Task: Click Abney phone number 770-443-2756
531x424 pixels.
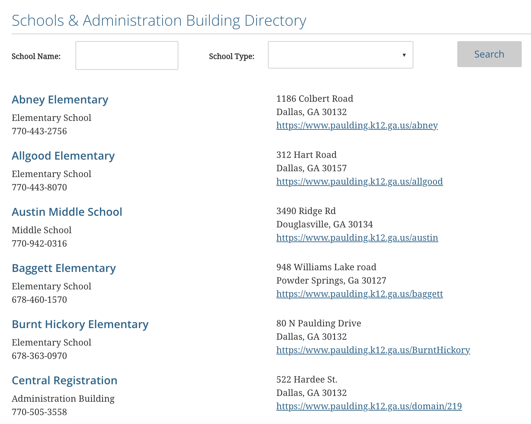Action: tap(39, 131)
